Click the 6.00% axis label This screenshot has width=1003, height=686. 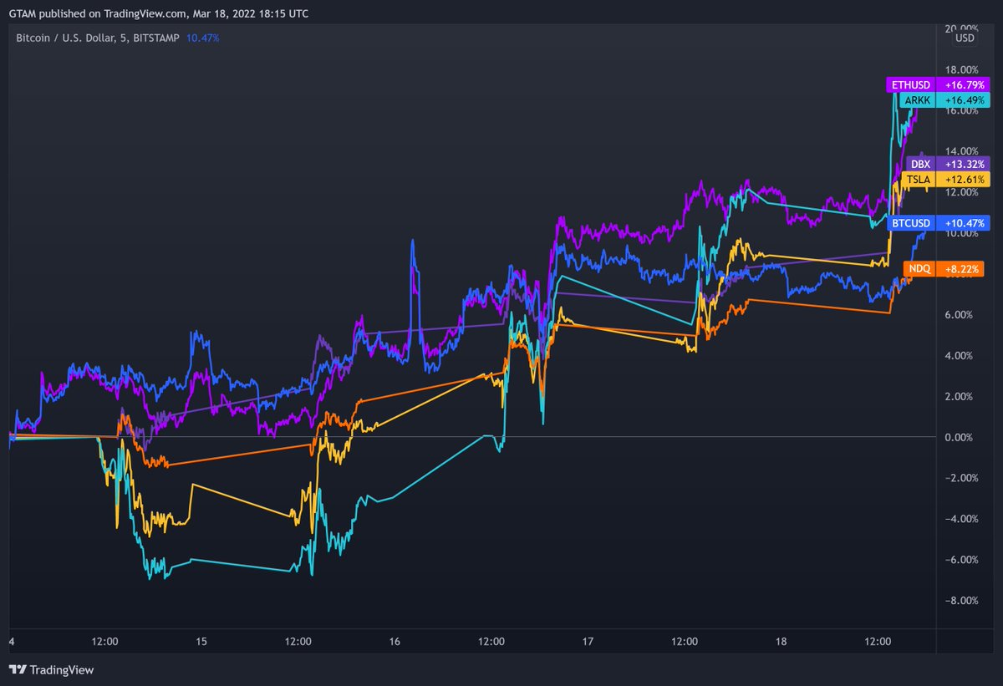tap(960, 315)
